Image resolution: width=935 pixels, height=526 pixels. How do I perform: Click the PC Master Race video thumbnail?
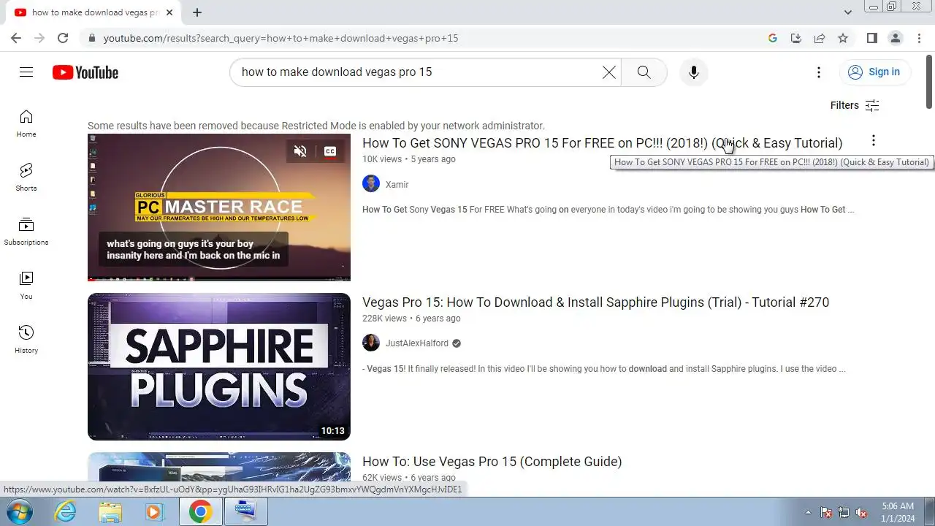click(x=219, y=207)
